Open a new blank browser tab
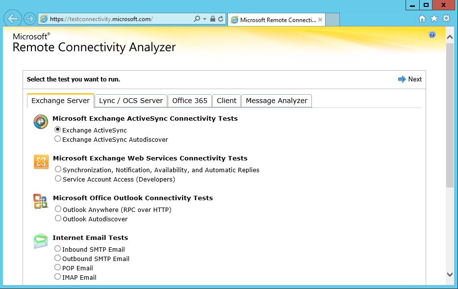This screenshot has width=458, height=289. point(332,20)
